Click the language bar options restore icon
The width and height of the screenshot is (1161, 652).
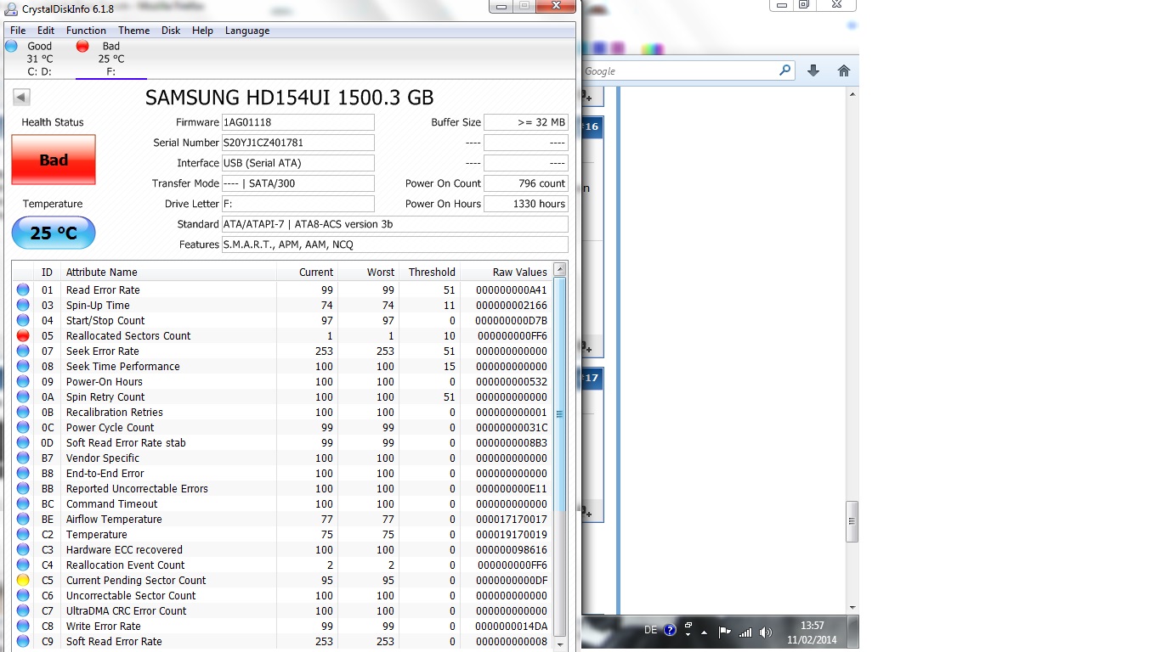[x=688, y=626]
